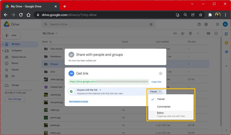Expand the side panel chevron at bottom right

(x=226, y=130)
